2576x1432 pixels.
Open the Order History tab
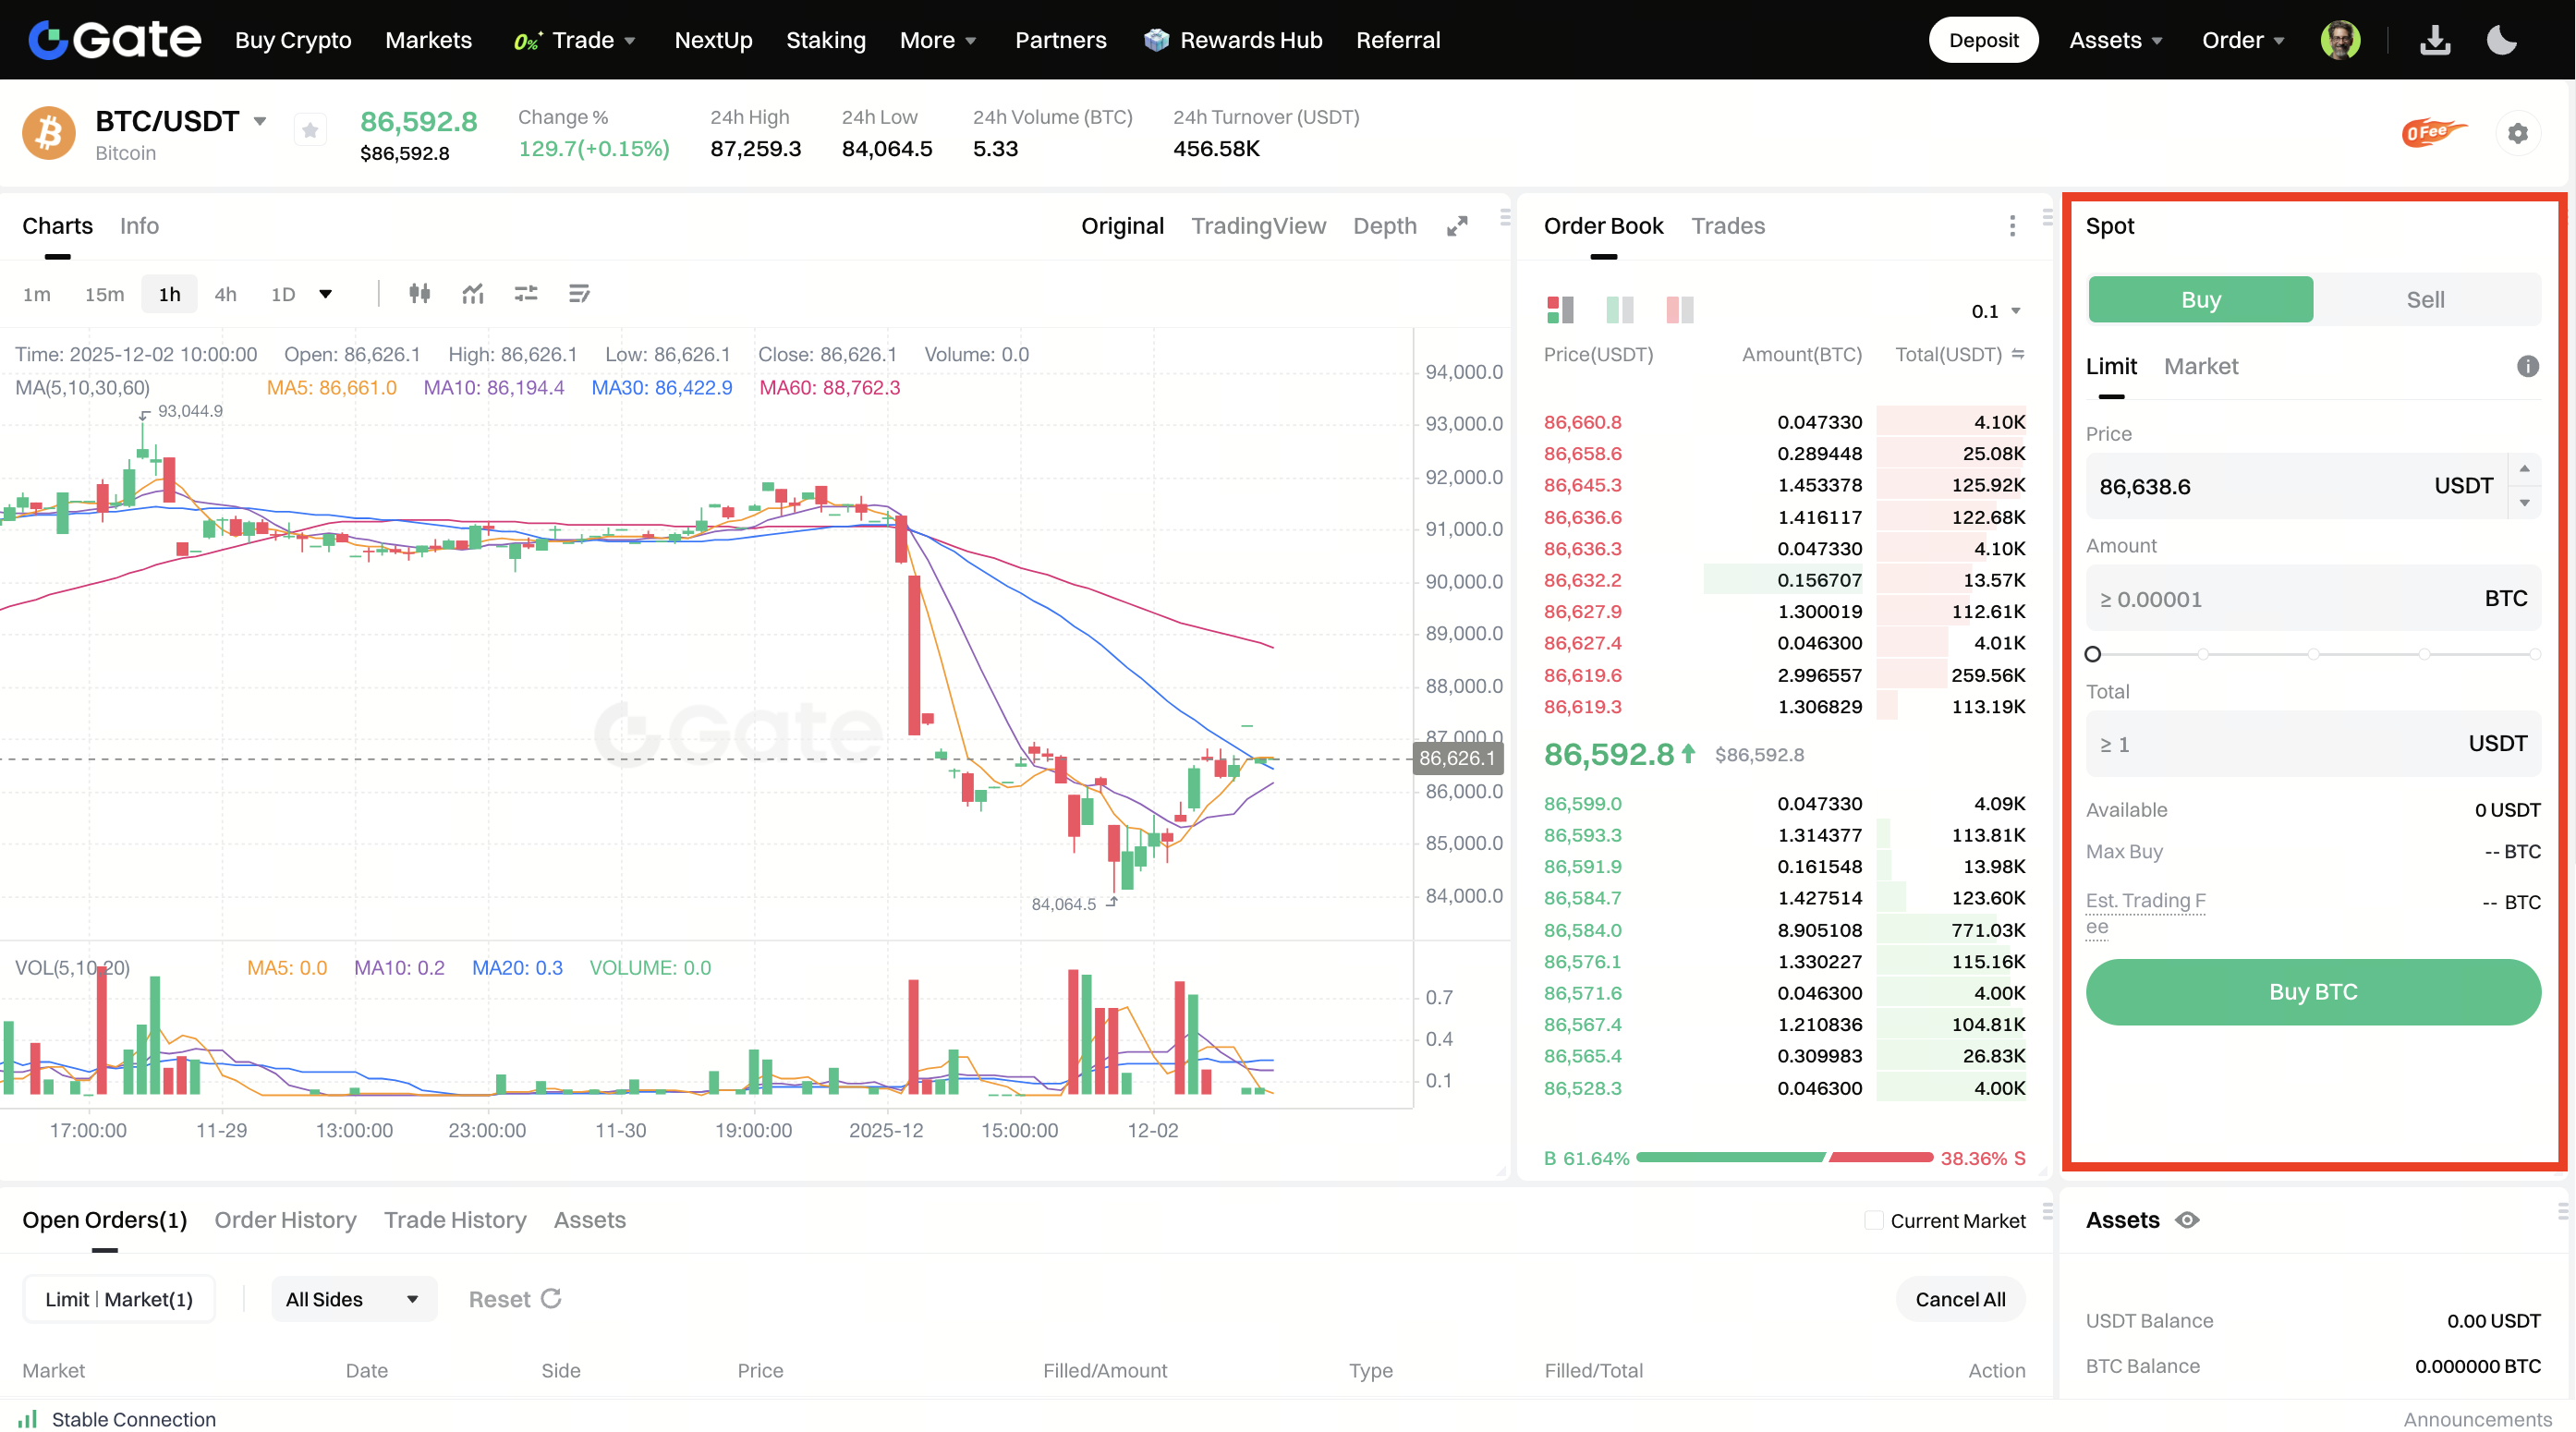[285, 1220]
